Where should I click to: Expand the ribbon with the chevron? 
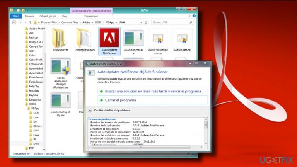point(189,16)
